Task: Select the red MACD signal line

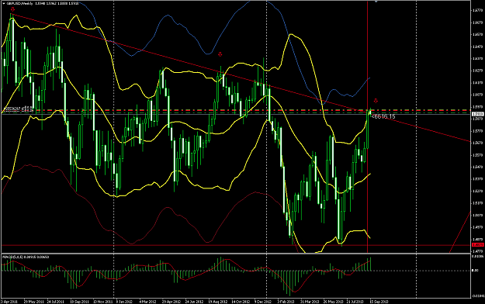Action: pos(185,280)
